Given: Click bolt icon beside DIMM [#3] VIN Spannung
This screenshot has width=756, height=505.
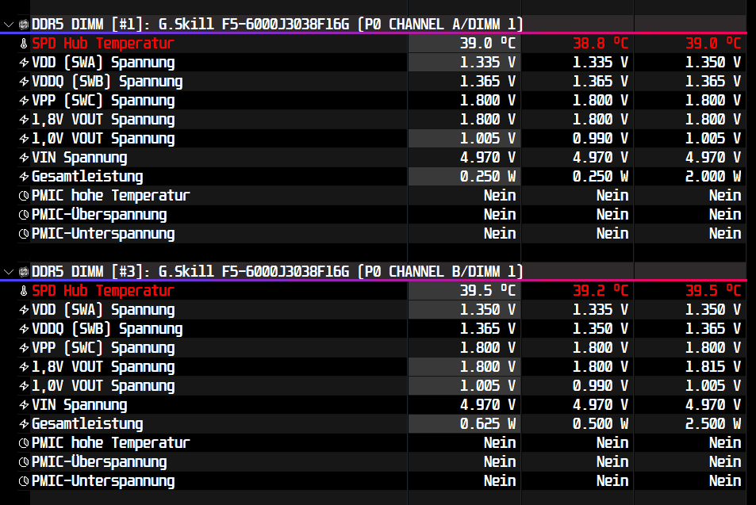Looking at the screenshot, I should pos(24,405).
